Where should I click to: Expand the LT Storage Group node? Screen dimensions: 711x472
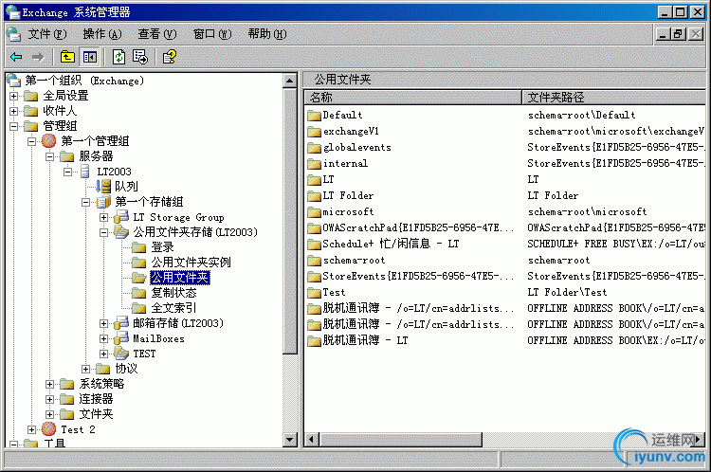(104, 217)
